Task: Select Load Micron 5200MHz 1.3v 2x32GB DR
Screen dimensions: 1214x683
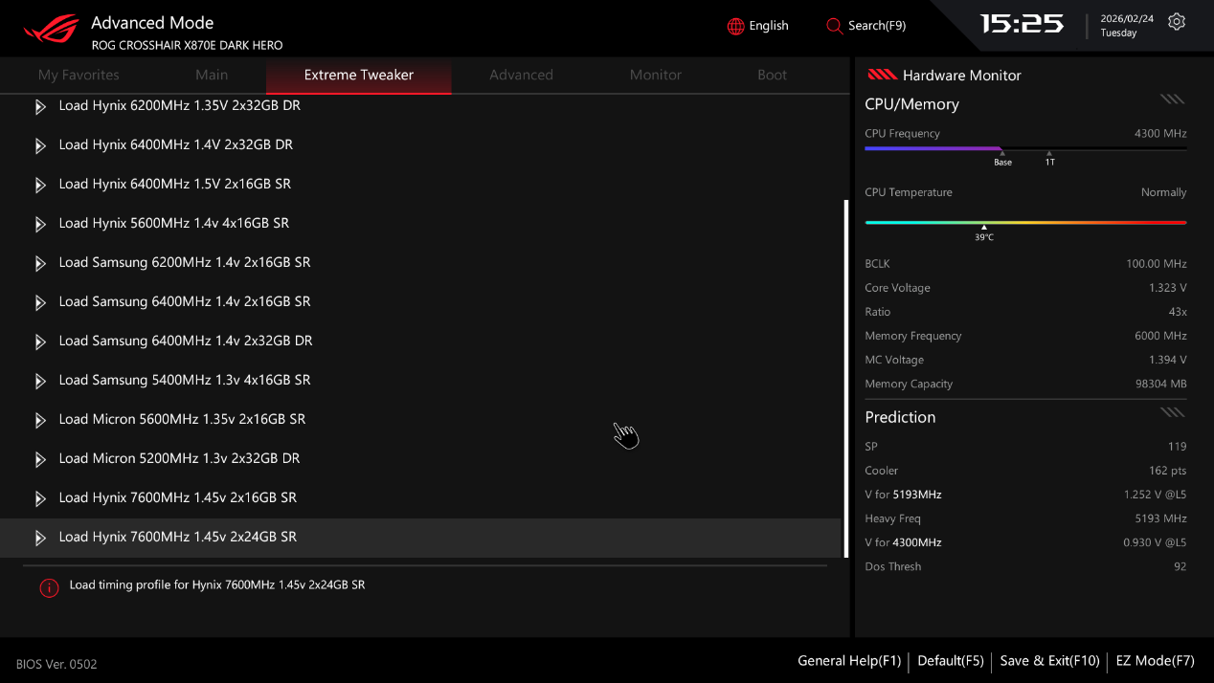Action: (x=179, y=458)
